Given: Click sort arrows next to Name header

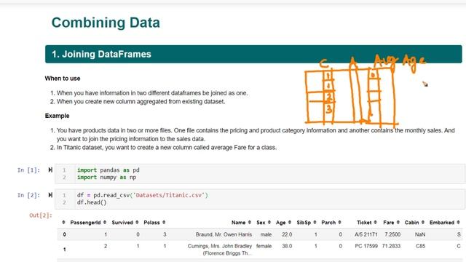Looking at the screenshot, I should click(249, 222).
